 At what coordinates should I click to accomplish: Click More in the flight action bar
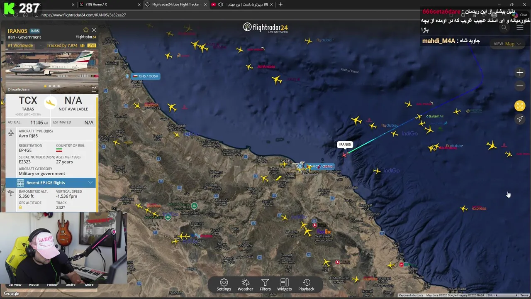pos(89,284)
